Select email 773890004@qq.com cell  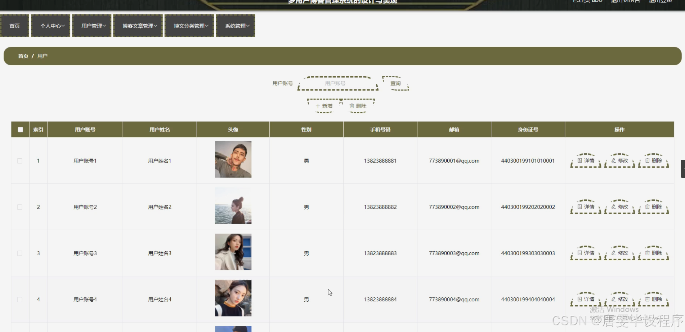pos(454,299)
